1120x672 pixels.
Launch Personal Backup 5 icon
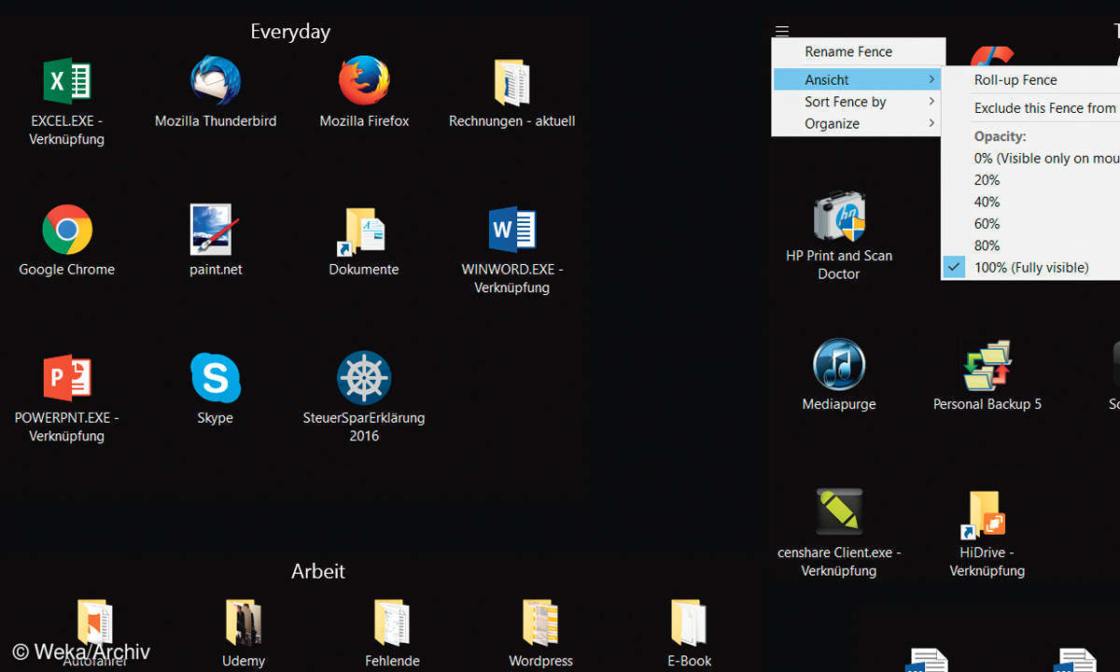[987, 365]
